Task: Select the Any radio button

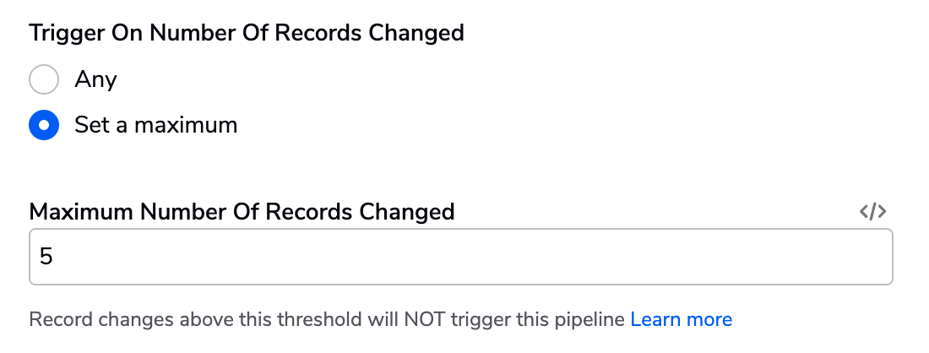Action: [x=44, y=79]
